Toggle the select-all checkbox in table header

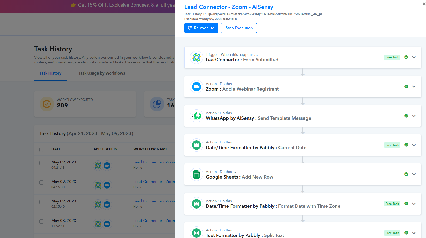(x=41, y=150)
